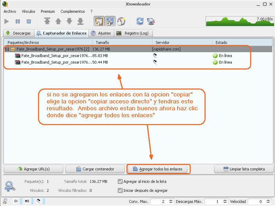The height and width of the screenshot is (206, 275).
Task: Click the GI status bar indicator
Action: click(x=16, y=201)
